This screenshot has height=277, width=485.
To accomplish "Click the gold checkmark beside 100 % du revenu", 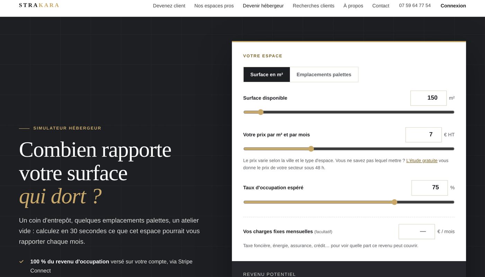I will [x=21, y=262].
